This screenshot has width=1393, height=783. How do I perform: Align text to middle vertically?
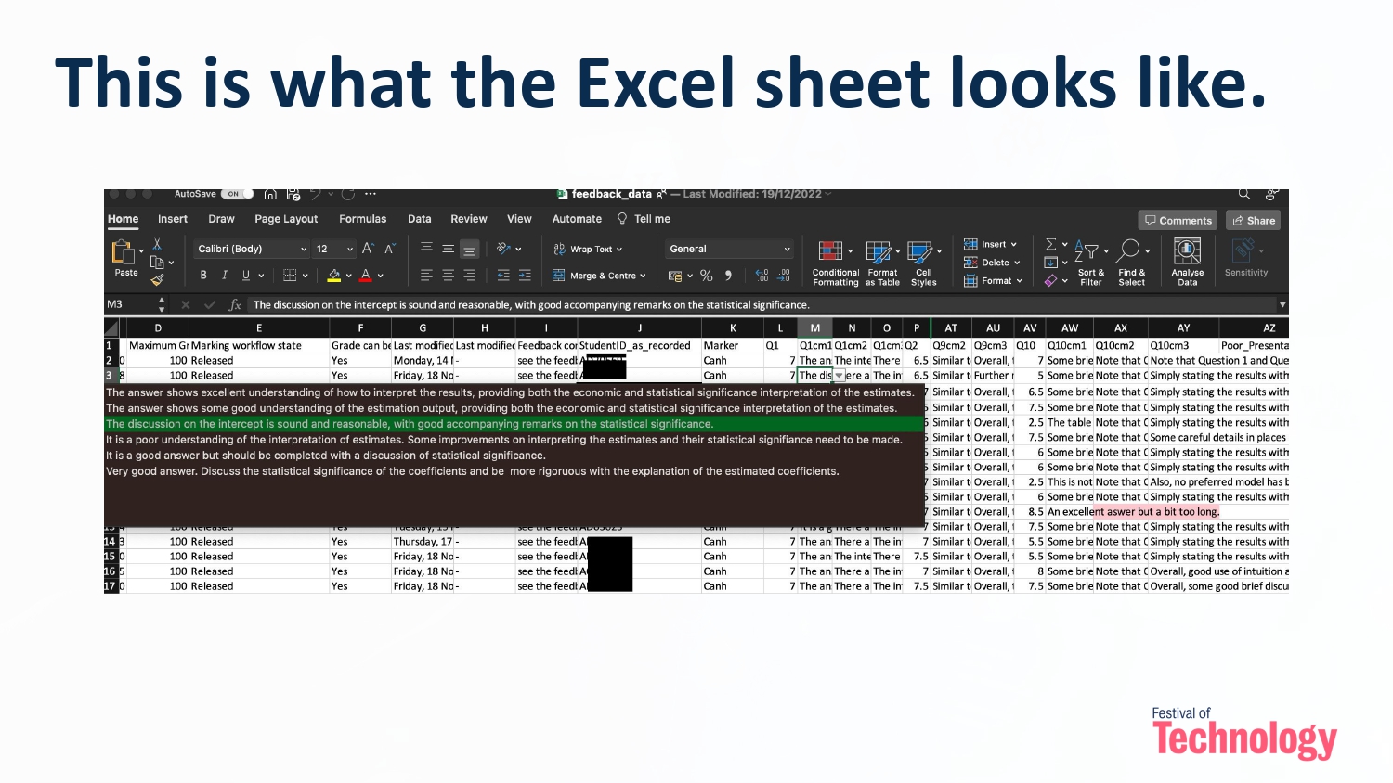[448, 248]
